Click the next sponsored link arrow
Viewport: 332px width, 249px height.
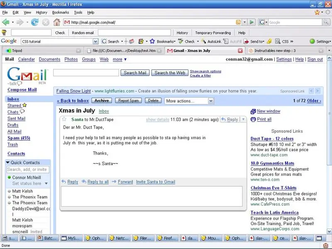[317, 91]
